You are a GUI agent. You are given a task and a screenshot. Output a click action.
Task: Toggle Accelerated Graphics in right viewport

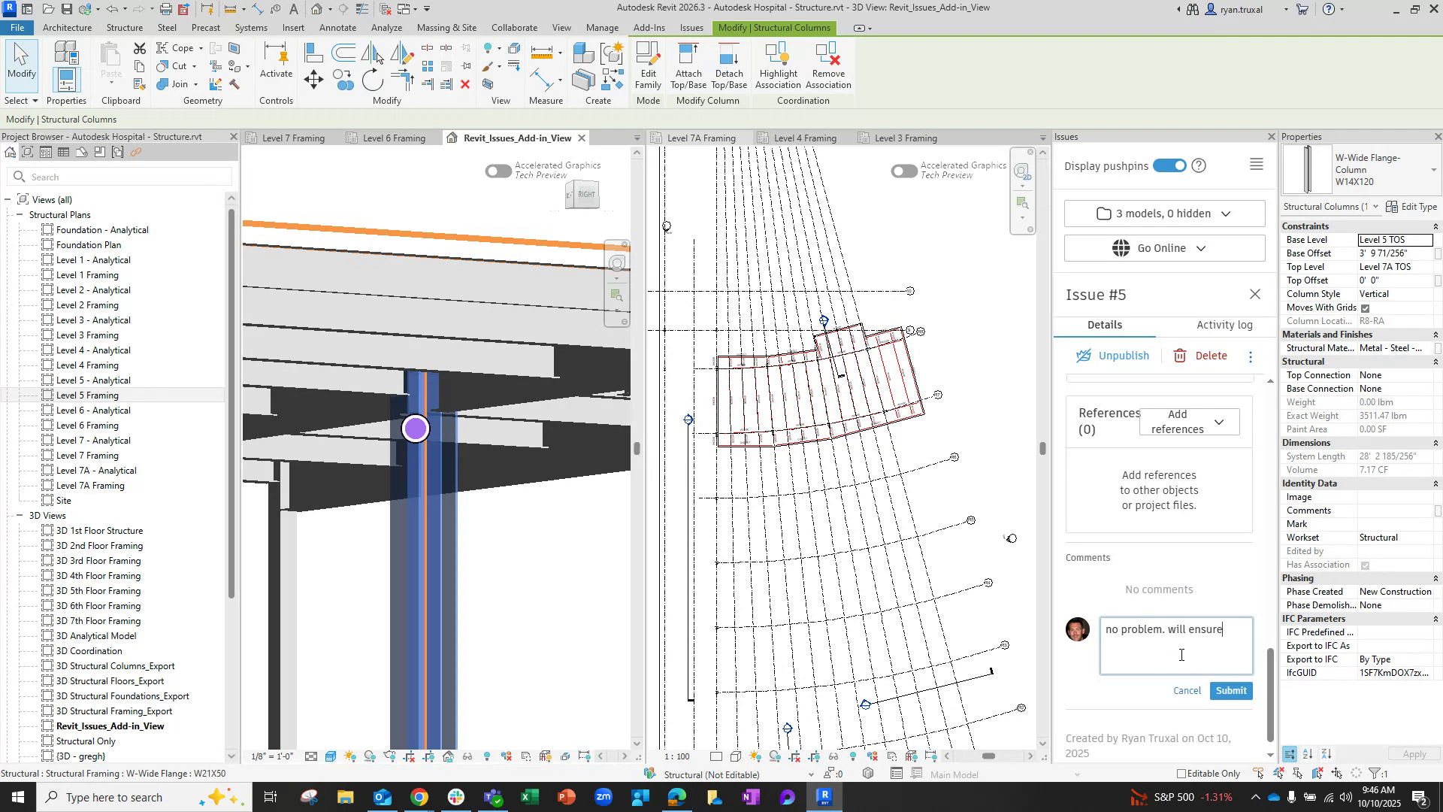904,171
